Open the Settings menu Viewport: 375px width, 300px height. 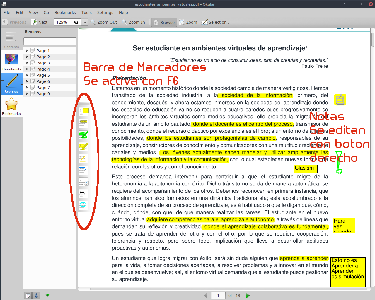tap(105, 13)
